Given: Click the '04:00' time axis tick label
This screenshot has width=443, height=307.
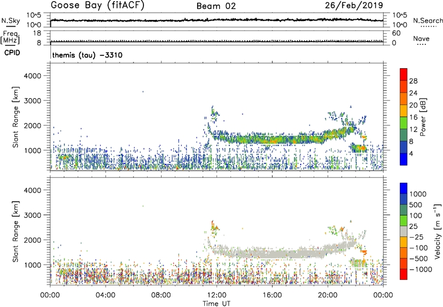Looking at the screenshot, I should coord(106,295).
